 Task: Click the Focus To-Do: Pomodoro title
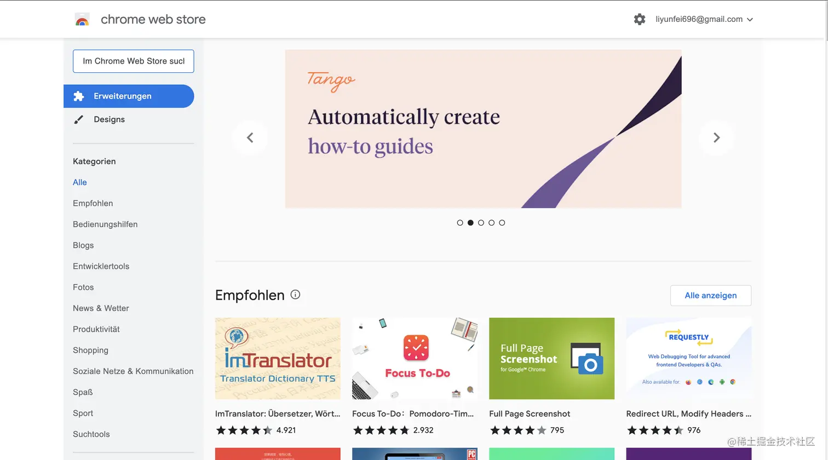tap(413, 414)
